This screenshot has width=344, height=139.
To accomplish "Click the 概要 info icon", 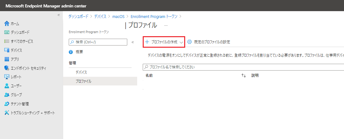I will pos(71,52).
